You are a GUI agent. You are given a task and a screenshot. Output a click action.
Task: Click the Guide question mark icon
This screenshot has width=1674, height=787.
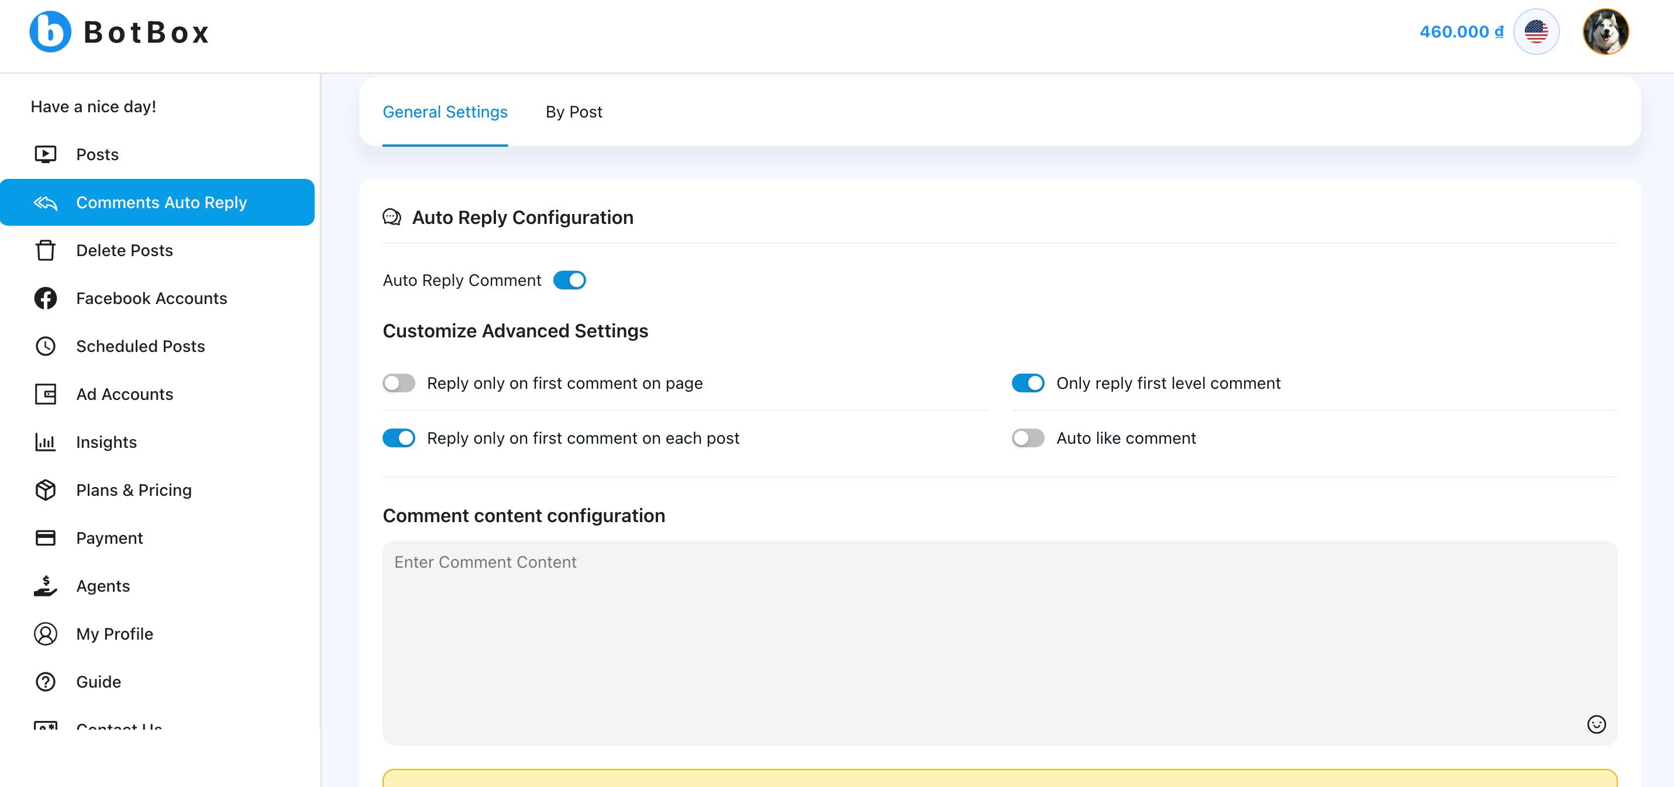[x=46, y=682]
